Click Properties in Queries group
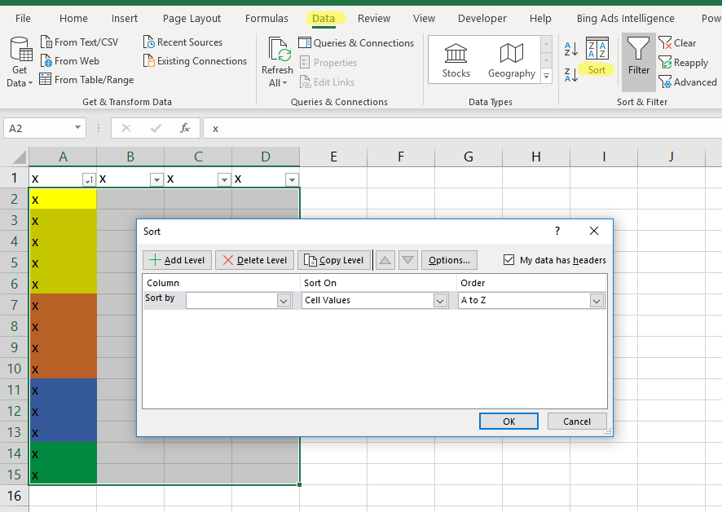Image resolution: width=722 pixels, height=512 pixels. coord(328,63)
